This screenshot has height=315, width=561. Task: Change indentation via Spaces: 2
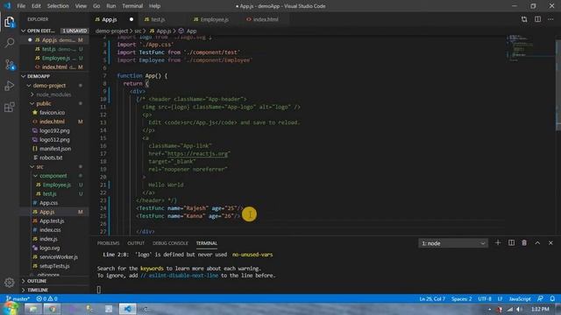461,298
